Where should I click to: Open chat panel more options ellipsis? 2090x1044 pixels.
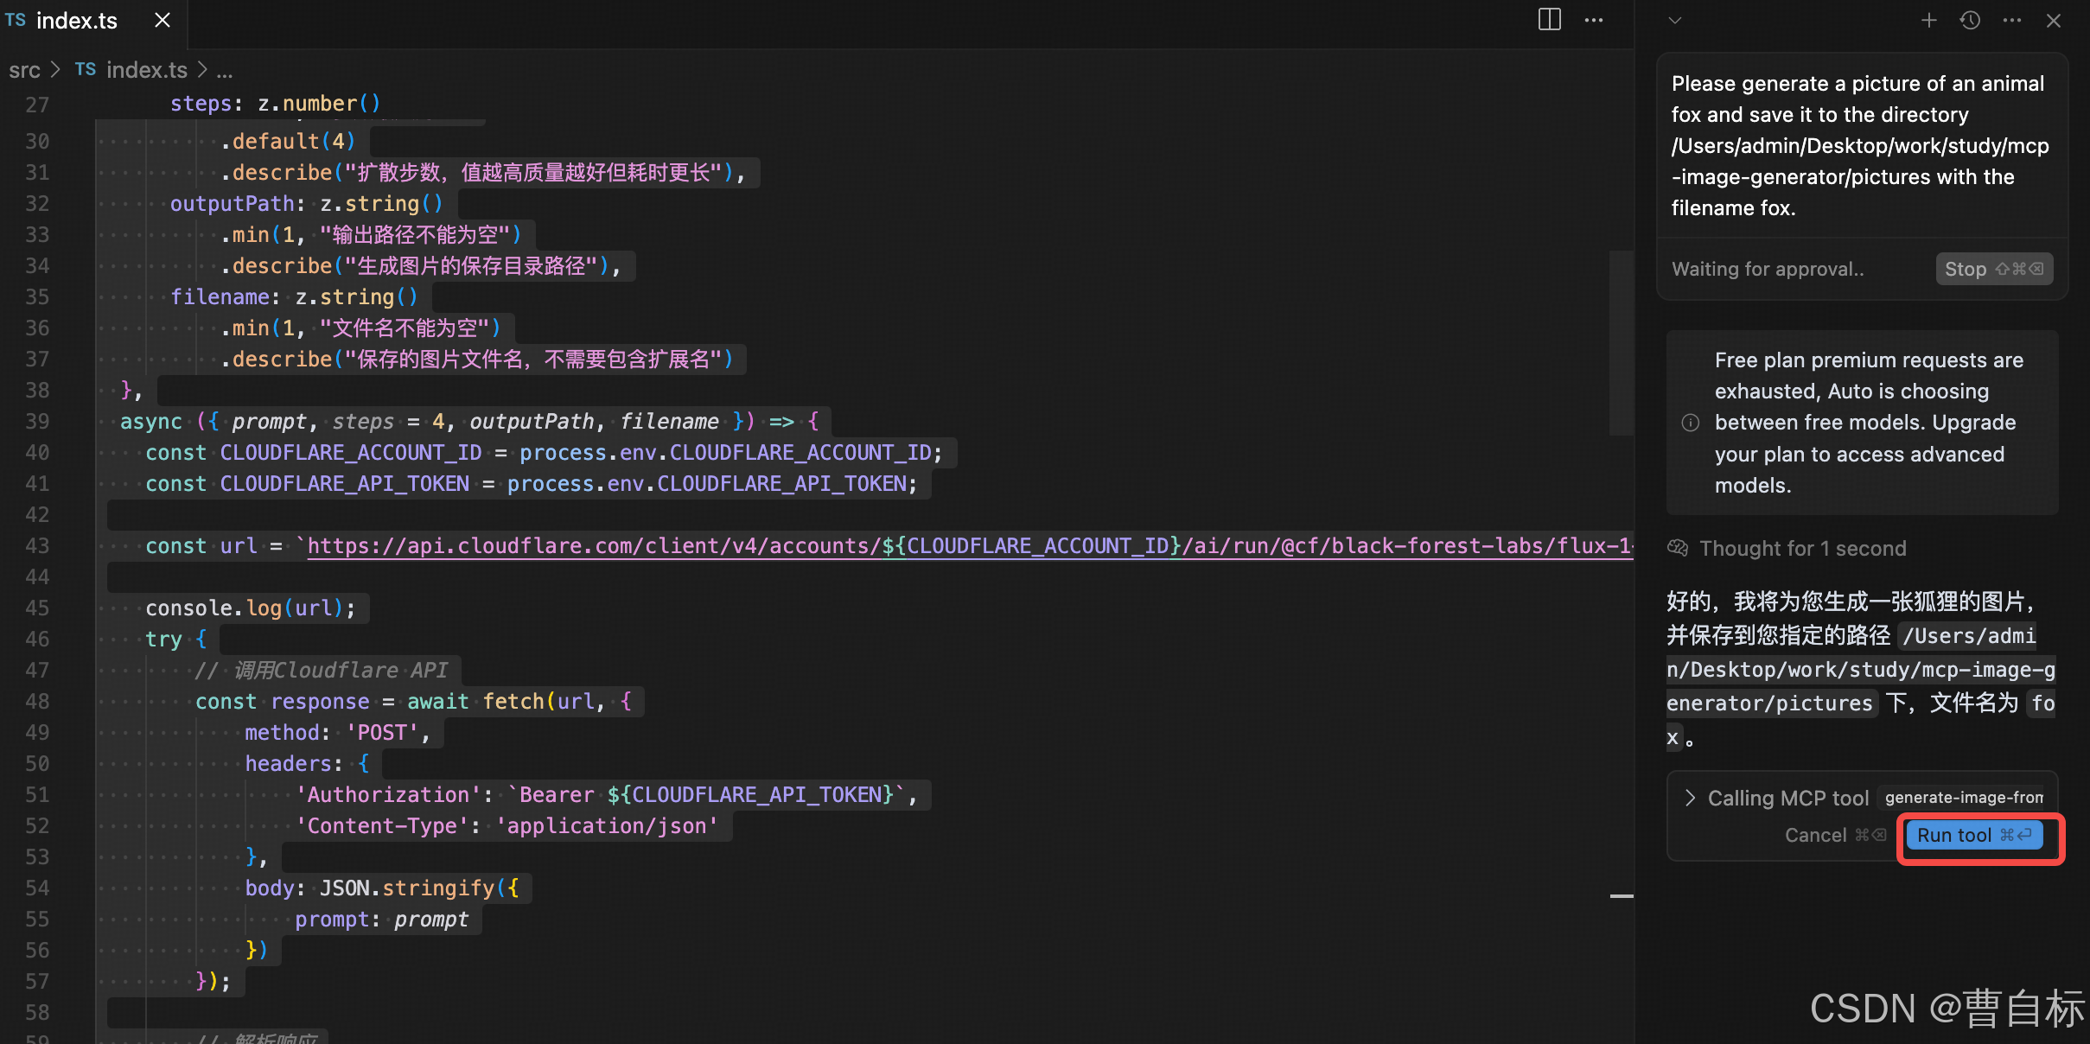pyautogui.click(x=2012, y=20)
